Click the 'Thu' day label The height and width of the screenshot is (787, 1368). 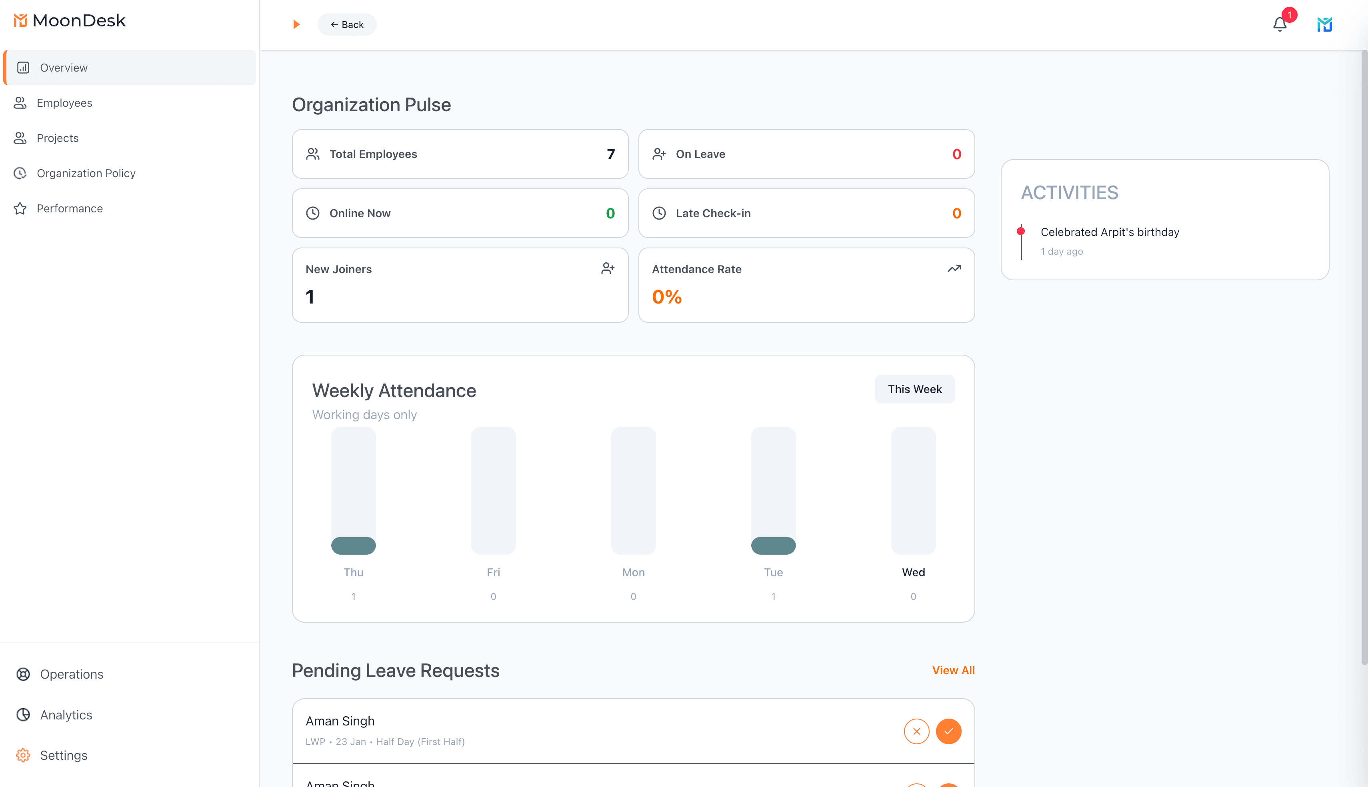click(x=354, y=572)
